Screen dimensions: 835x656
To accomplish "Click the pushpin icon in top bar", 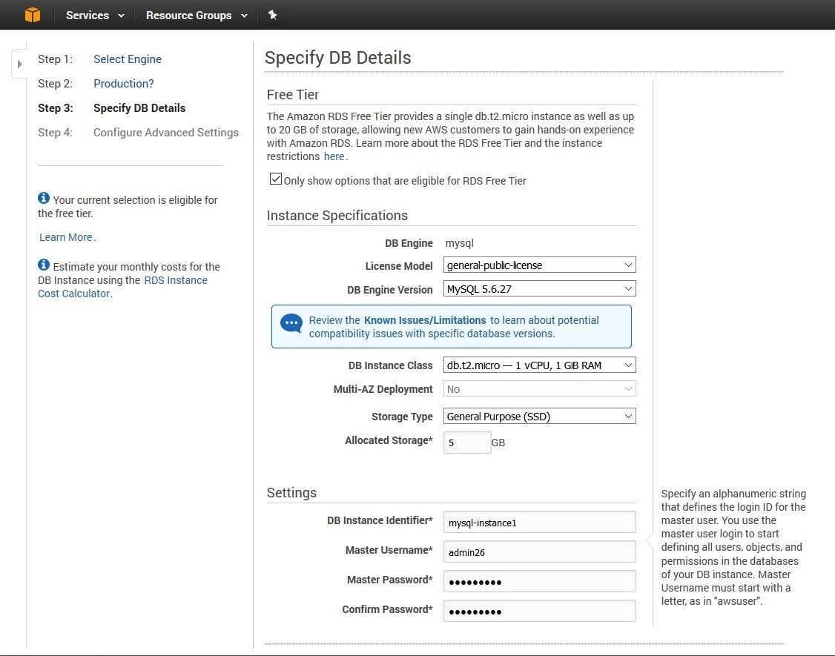I will (272, 15).
